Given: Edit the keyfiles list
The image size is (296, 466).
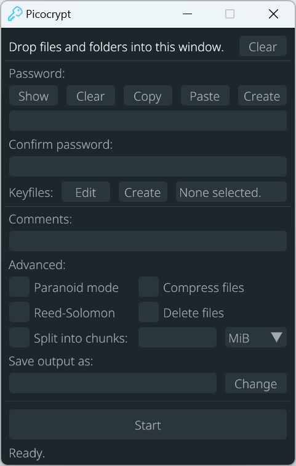Looking at the screenshot, I should pos(86,192).
